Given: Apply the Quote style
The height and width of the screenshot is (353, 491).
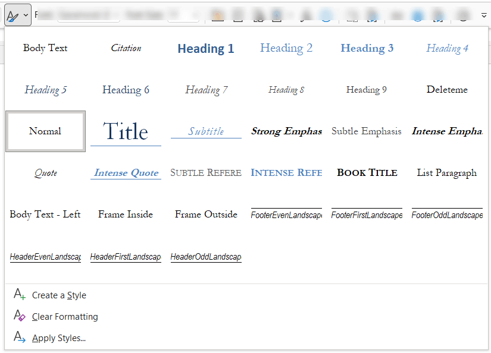Looking at the screenshot, I should click(45, 173).
